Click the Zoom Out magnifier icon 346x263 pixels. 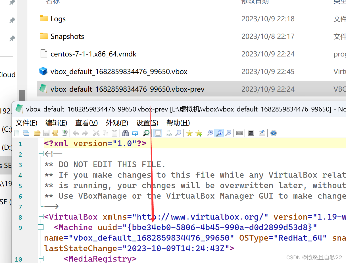click(228, 133)
